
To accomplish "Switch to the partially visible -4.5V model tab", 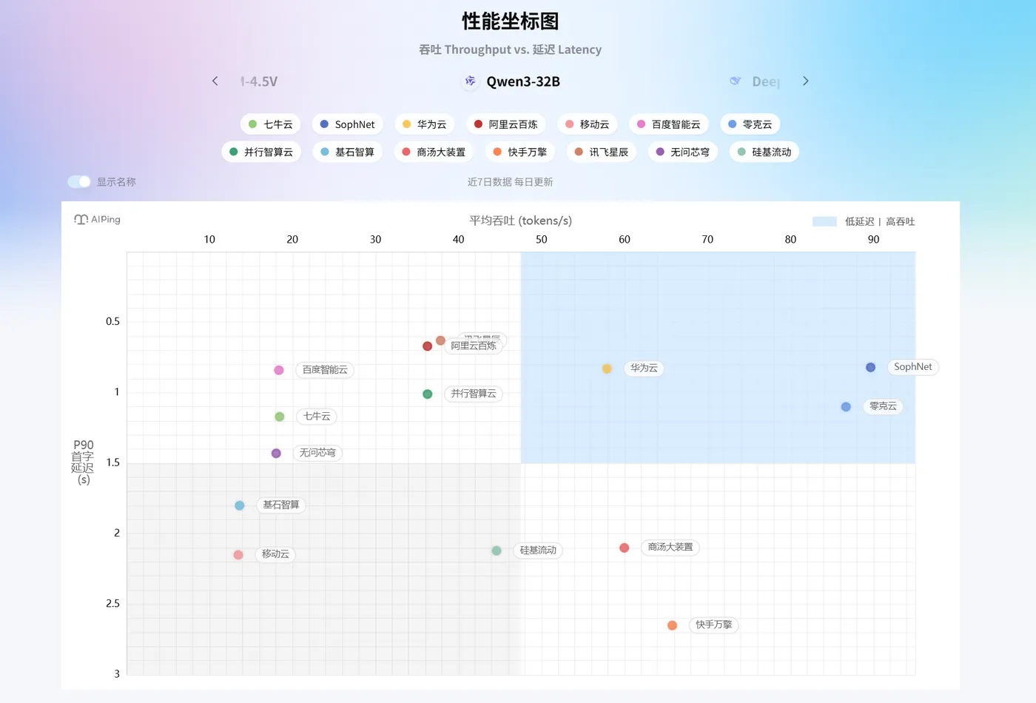I will pyautogui.click(x=259, y=81).
